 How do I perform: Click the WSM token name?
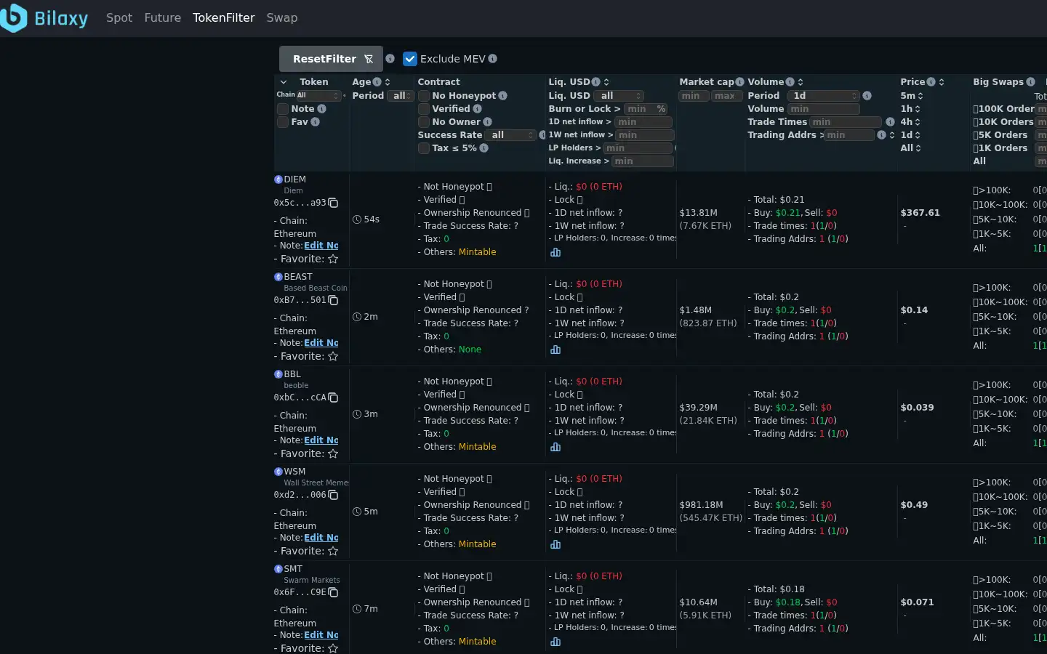click(x=294, y=472)
